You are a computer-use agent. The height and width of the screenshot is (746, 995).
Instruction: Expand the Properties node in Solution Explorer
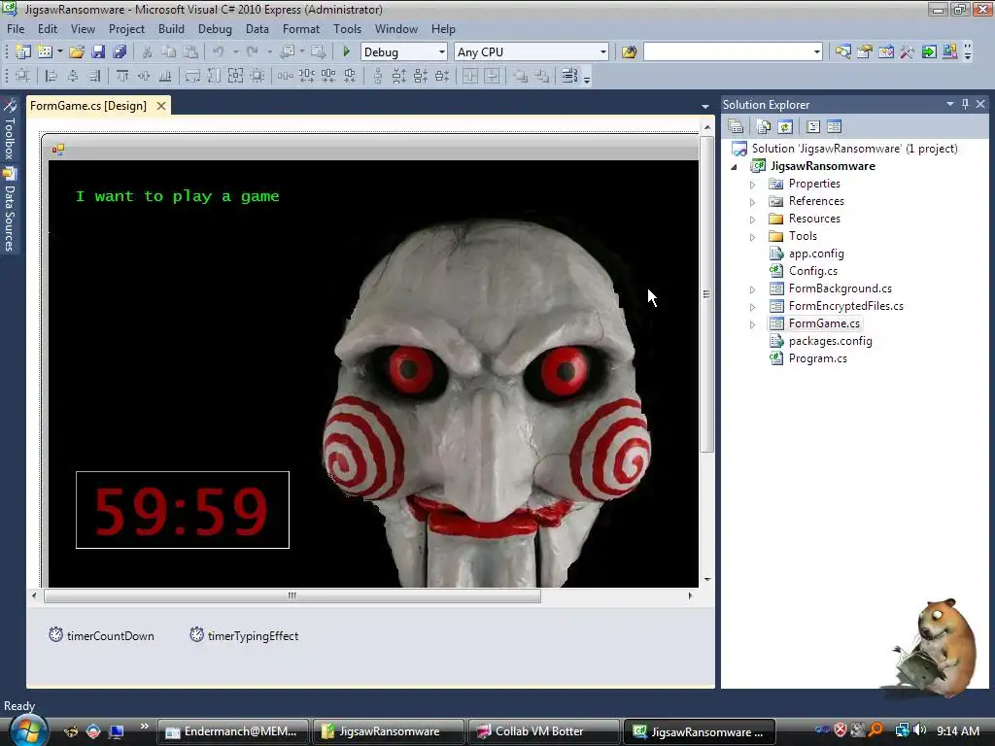pos(753,185)
